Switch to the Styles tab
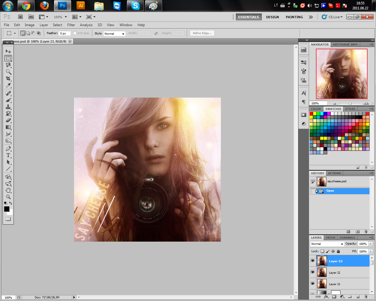Viewport: 376px width, 301px height. (x=350, y=109)
